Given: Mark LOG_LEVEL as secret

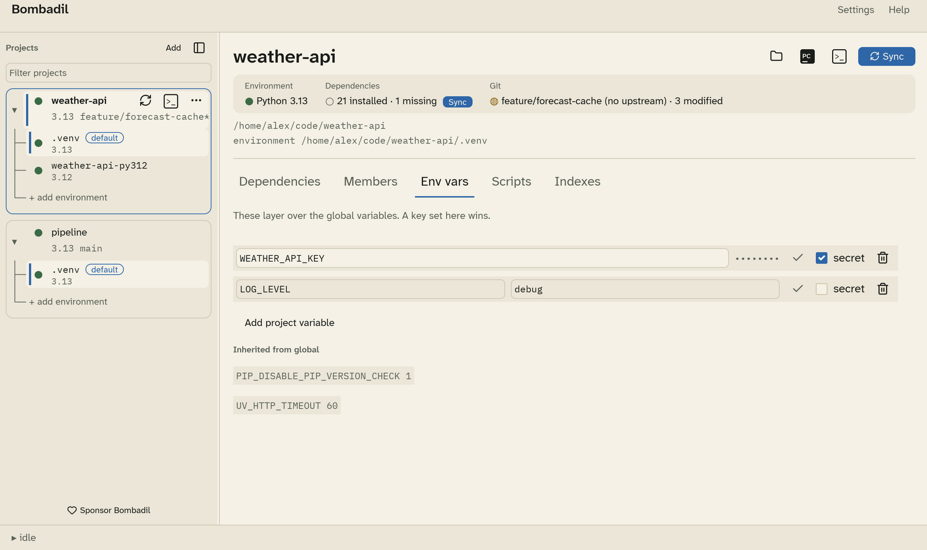Looking at the screenshot, I should 822,289.
